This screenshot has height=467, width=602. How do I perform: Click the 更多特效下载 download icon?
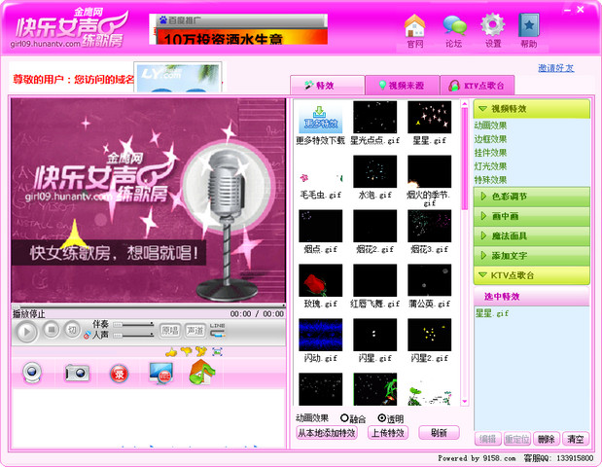click(320, 118)
